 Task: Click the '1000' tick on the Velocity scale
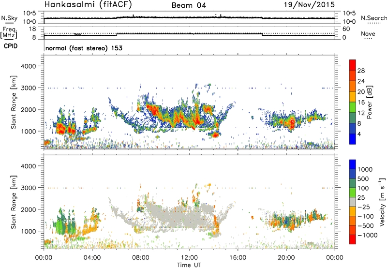(365, 169)
